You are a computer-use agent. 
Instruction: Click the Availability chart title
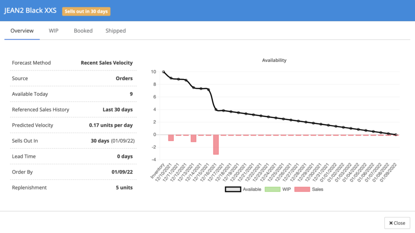pos(274,60)
